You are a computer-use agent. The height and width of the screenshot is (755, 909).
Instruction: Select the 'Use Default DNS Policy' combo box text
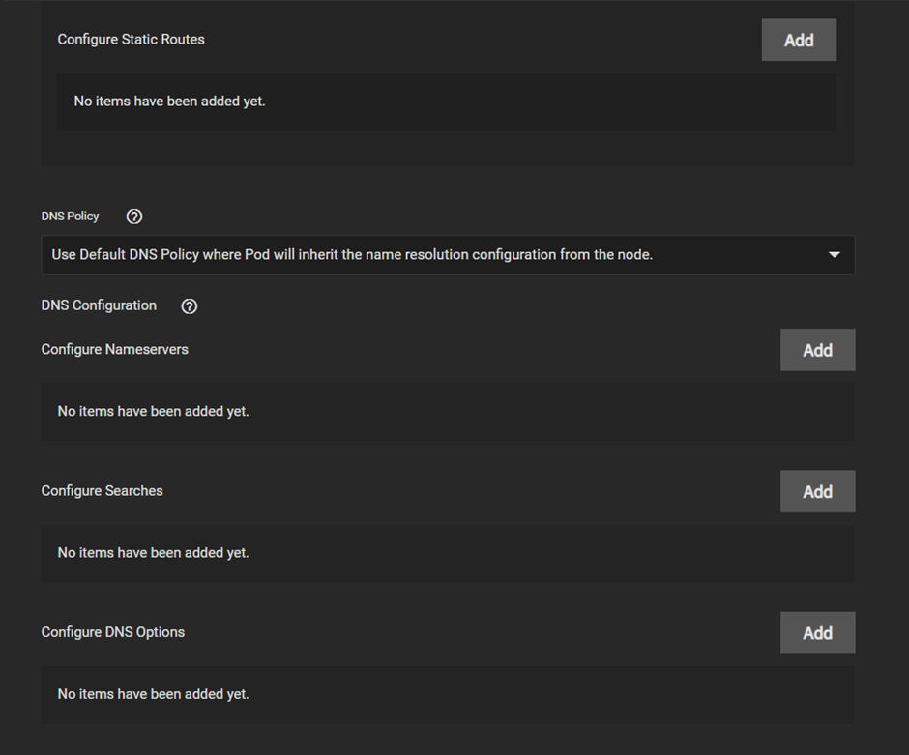pos(352,255)
